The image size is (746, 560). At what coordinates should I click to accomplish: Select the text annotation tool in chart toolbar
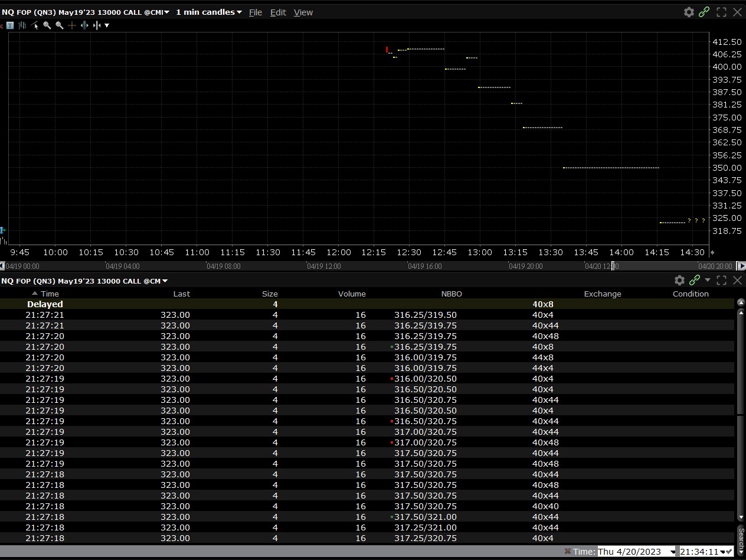pos(10,25)
